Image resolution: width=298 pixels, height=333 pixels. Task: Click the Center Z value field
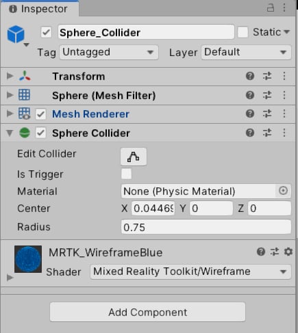click(269, 208)
